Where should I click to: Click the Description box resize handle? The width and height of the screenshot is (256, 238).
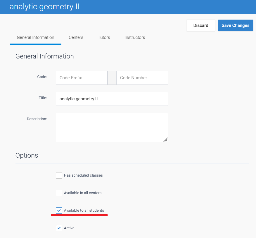[x=165, y=139]
